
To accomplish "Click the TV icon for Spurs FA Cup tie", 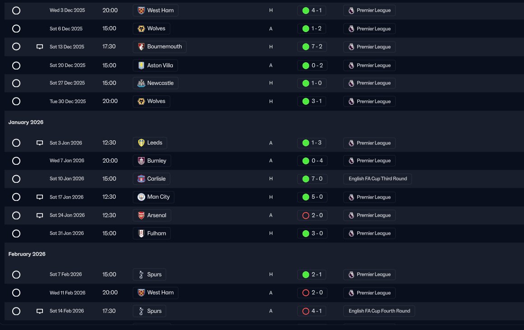I will pyautogui.click(x=39, y=311).
